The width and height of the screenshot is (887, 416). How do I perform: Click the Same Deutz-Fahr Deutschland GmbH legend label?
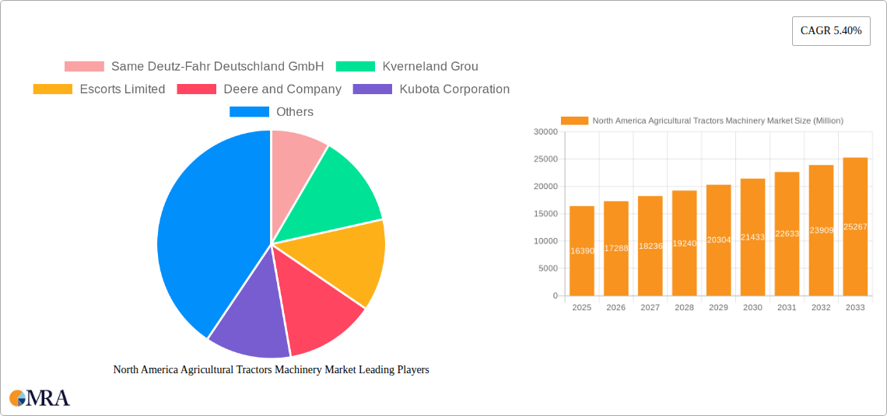[x=217, y=67]
